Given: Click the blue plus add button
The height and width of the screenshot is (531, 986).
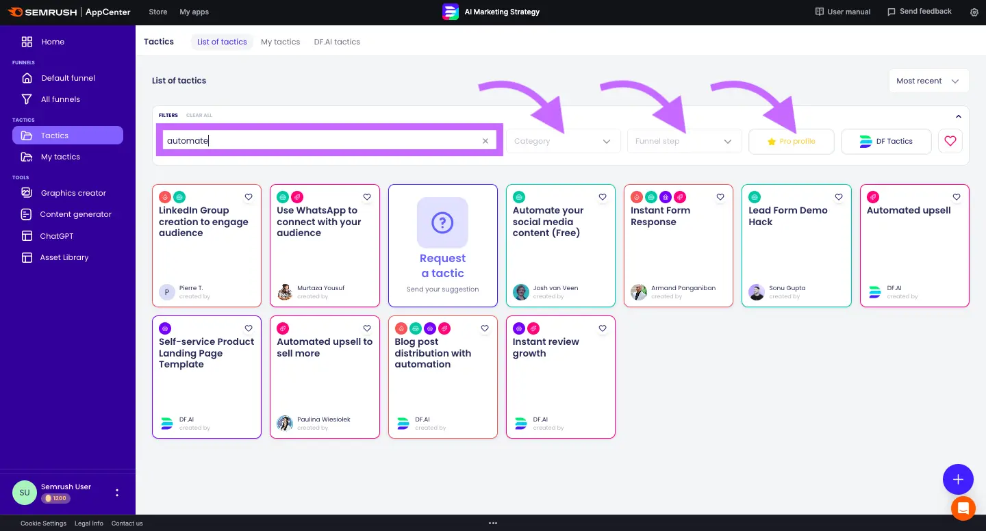Looking at the screenshot, I should 958,479.
